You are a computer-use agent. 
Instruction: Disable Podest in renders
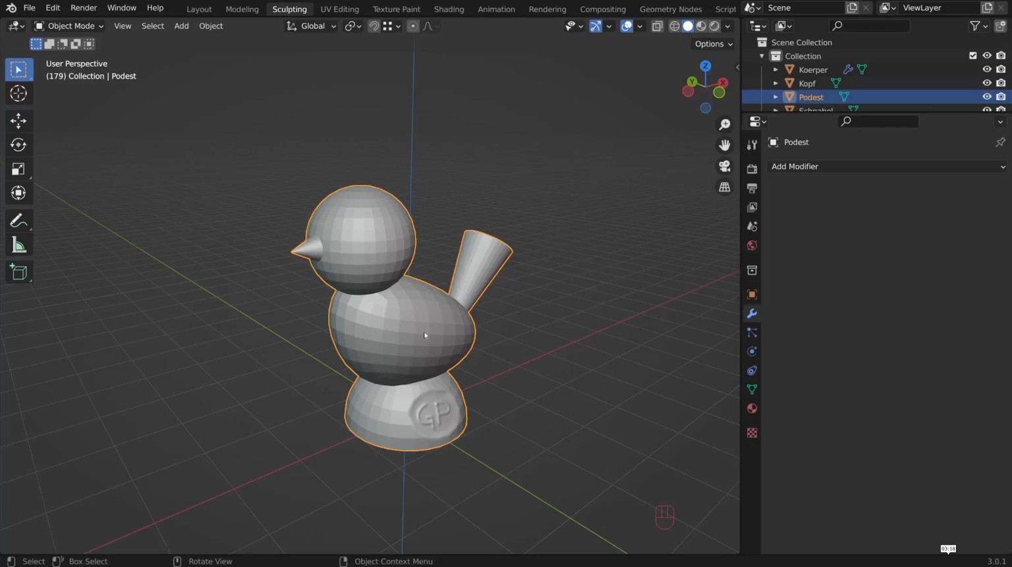tap(1001, 97)
